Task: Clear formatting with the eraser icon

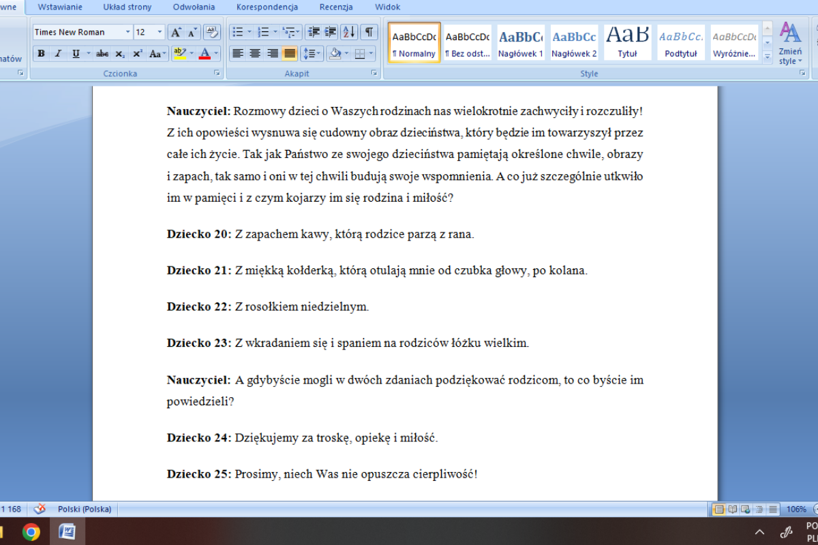Action: (x=211, y=32)
